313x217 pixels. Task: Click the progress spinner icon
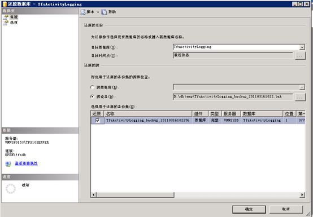(x=11, y=189)
